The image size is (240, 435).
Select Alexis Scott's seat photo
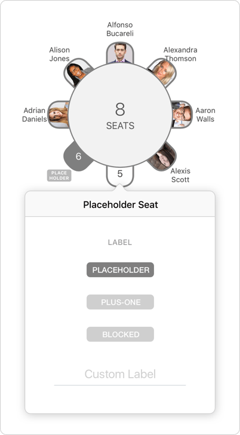(162, 156)
